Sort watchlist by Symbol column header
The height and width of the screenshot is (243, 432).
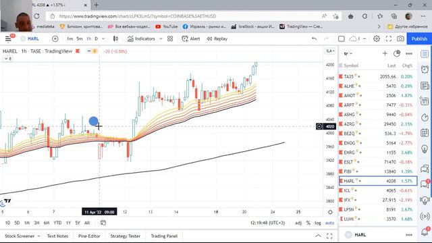point(350,65)
